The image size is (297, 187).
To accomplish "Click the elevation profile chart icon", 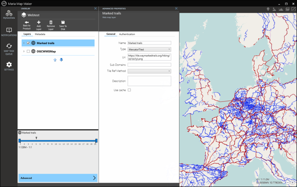I will pyautogui.click(x=281, y=9).
